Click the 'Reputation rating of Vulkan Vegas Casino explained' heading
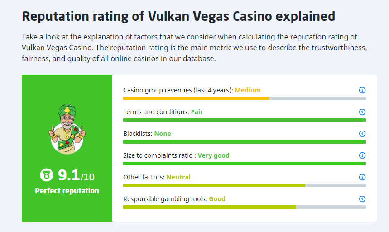Image resolution: width=389 pixels, height=232 pixels. tap(178, 17)
